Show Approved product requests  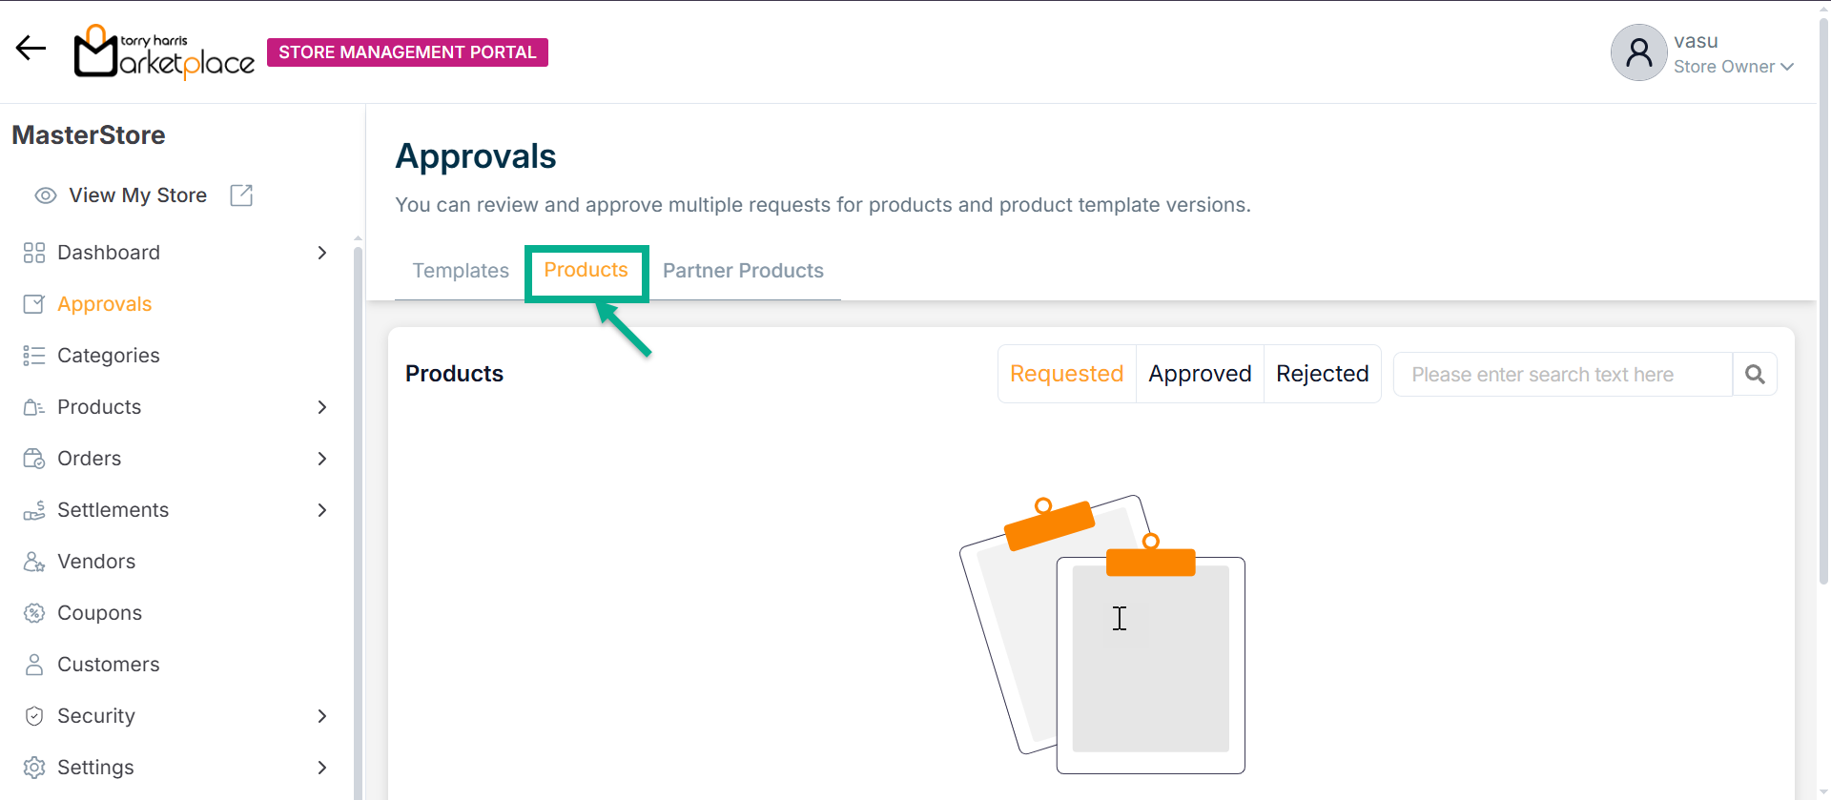click(x=1200, y=374)
